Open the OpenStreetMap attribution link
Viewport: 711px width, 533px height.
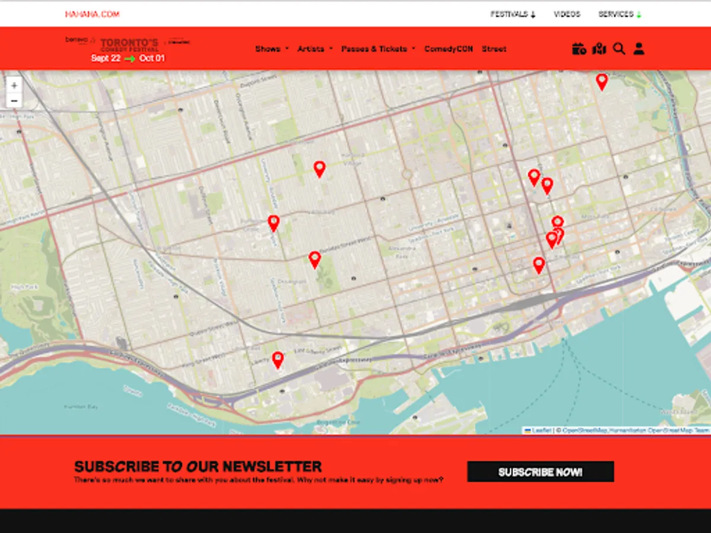pyautogui.click(x=584, y=431)
